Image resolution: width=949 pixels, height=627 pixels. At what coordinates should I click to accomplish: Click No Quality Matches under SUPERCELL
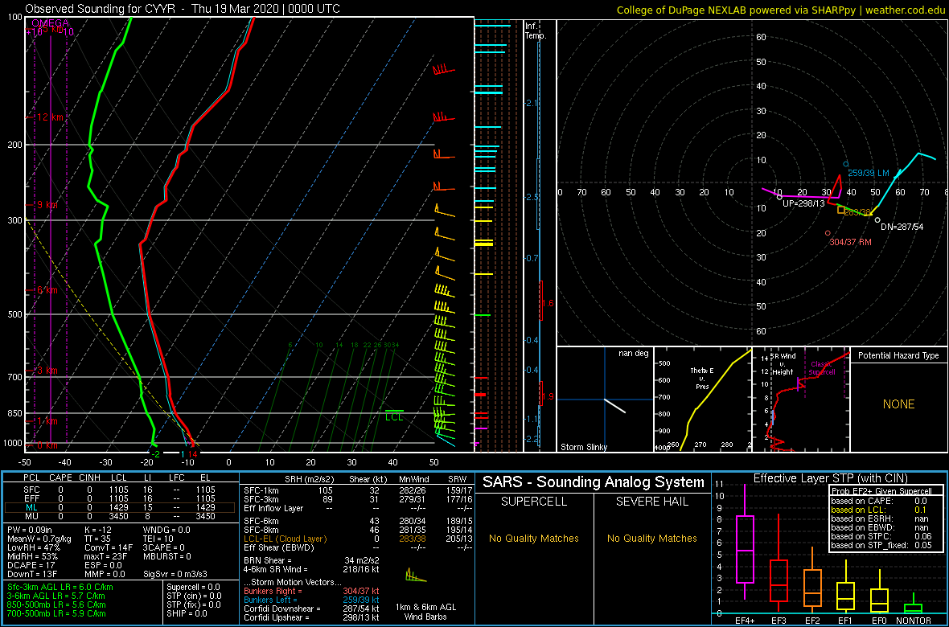pyautogui.click(x=533, y=538)
